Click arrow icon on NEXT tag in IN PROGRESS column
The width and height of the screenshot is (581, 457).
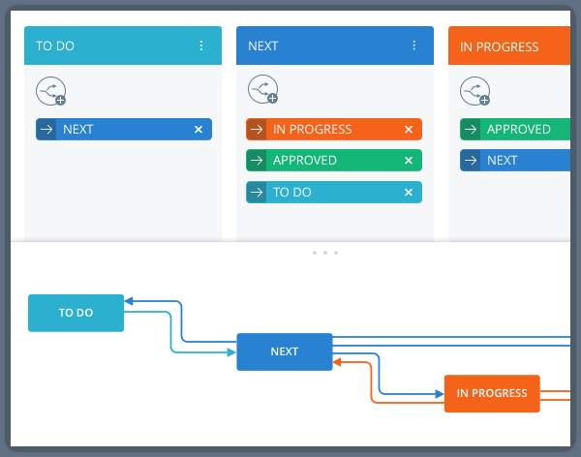(x=471, y=160)
